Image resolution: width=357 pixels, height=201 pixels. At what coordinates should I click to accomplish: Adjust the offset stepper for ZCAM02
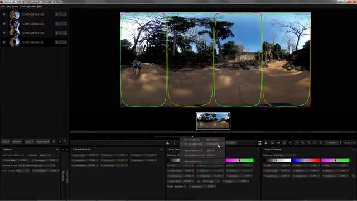point(61,33)
